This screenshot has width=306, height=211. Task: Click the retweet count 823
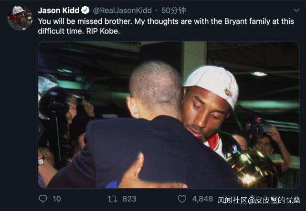click(x=129, y=199)
